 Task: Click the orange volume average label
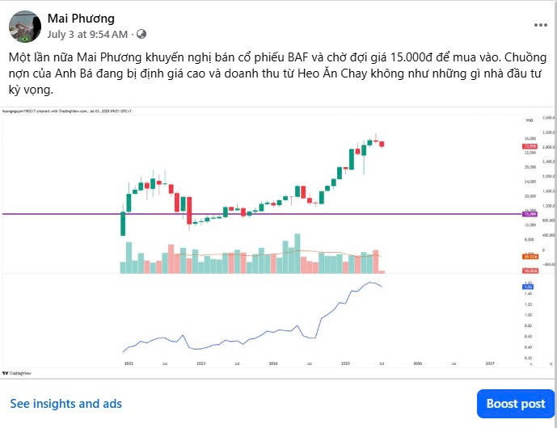(531, 256)
